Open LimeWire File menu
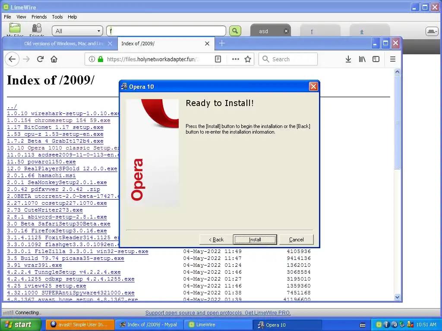 7,17
